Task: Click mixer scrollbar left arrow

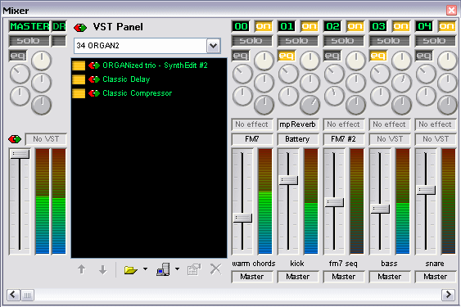Action: [x=13, y=295]
